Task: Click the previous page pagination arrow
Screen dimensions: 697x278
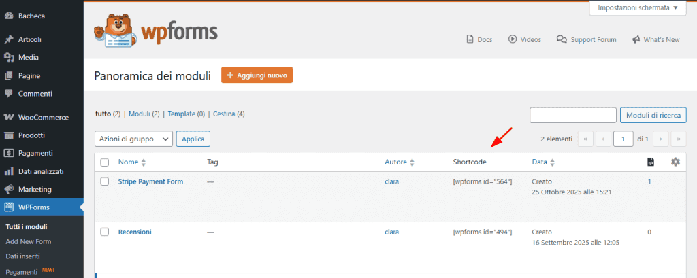Action: (x=603, y=139)
